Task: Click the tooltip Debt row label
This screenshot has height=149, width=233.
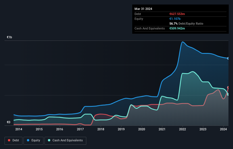Action: click(138, 14)
